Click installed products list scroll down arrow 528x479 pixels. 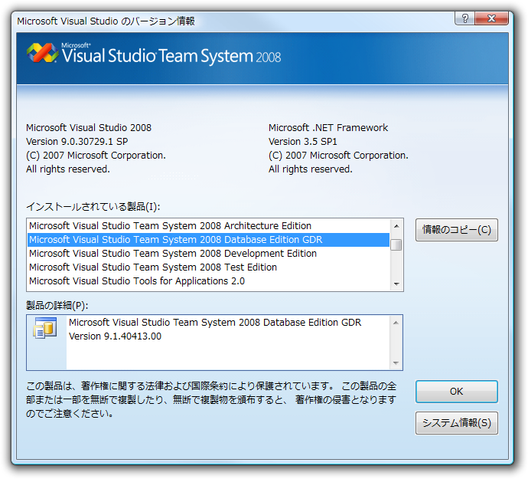396,284
